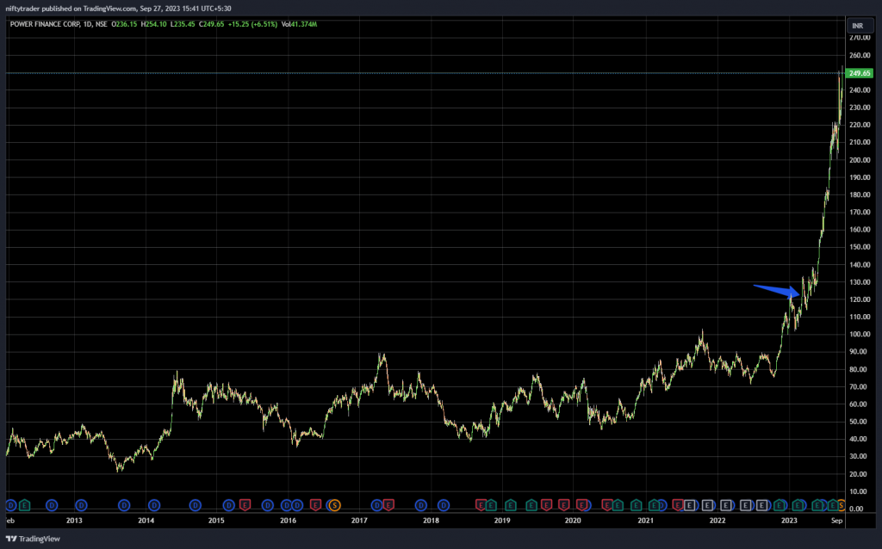
Task: Click the 2016 label on the time axis
Action: 288,521
